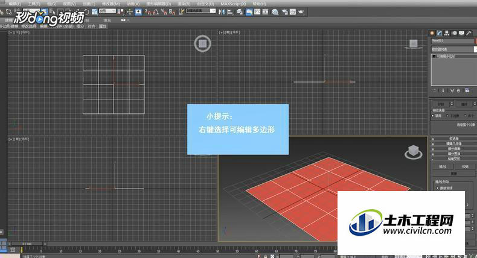Viewport: 477px width, 258px height.
Task: Open the 修改器(M) menu
Action: click(x=110, y=4)
